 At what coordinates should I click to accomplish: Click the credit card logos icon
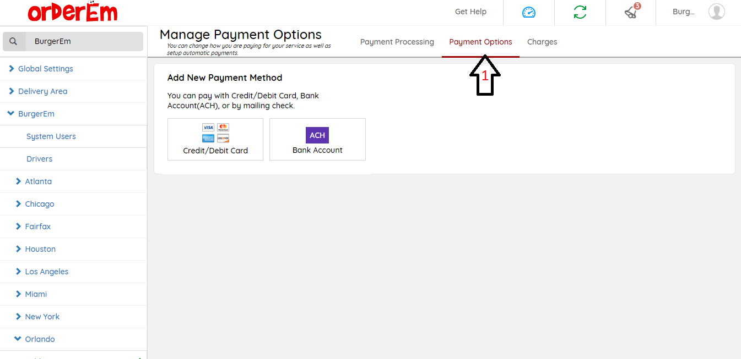(215, 132)
